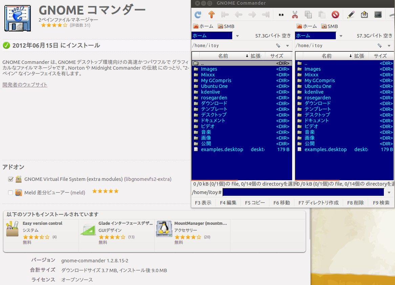Image resolution: width=395 pixels, height=285 pixels.
Task: Select kdenlive folder in left pane
Action: (x=242, y=92)
